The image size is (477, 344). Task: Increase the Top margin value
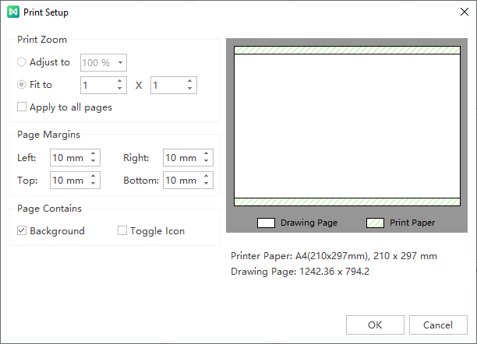[x=93, y=176]
